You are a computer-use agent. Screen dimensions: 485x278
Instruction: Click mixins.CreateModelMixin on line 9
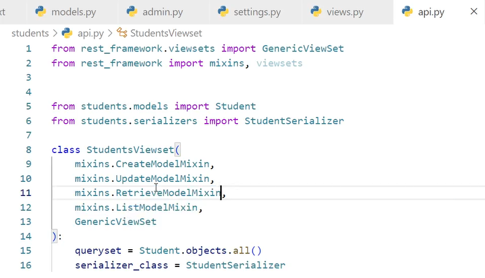[x=142, y=164]
